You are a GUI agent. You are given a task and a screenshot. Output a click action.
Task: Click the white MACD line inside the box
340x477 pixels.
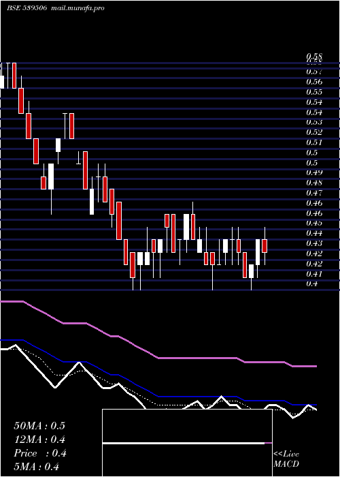point(184,443)
